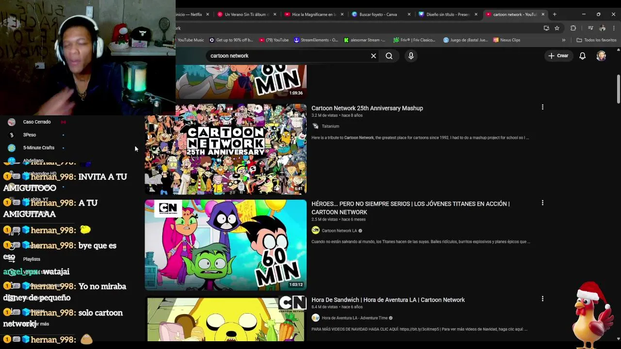The height and width of the screenshot is (349, 621).
Task: Open Cartoon Network 25th Anniversary Mashup title
Action: [367, 108]
